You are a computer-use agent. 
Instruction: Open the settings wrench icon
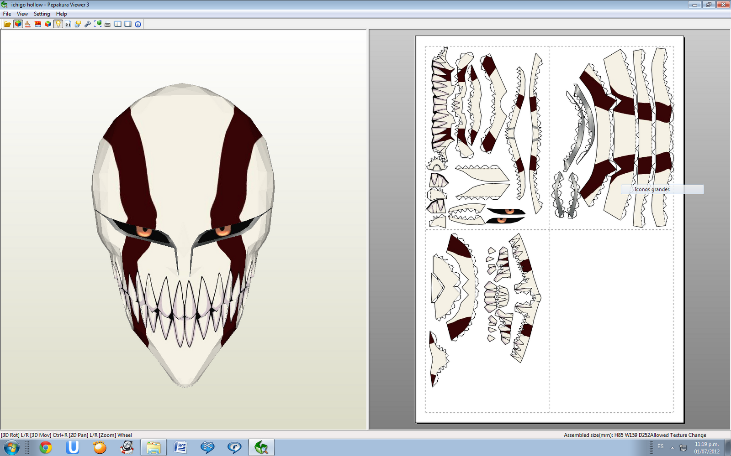(x=87, y=24)
